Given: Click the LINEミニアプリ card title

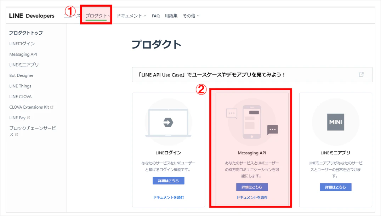Looking at the screenshot, I should [x=335, y=153].
